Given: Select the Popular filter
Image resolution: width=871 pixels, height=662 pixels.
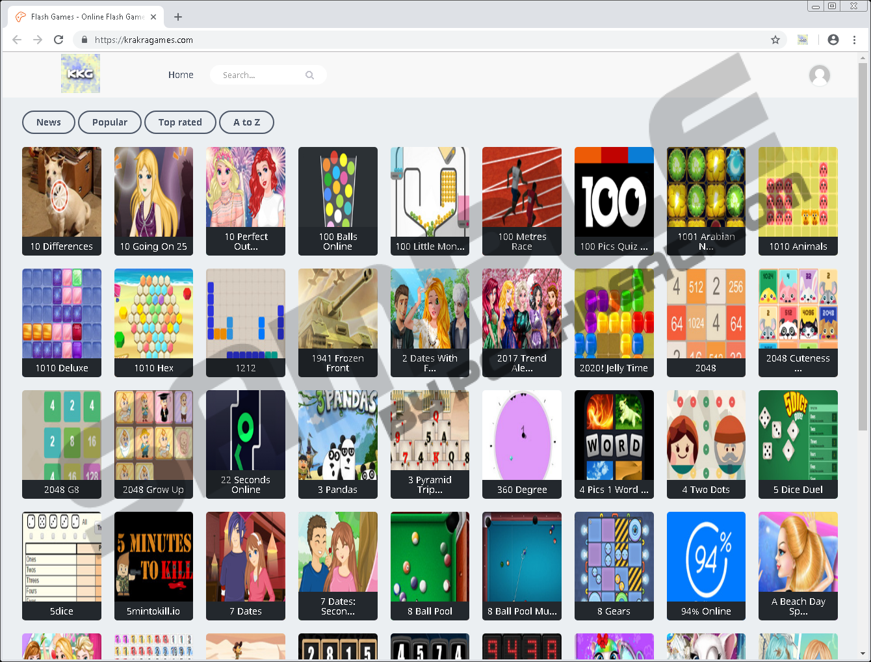Looking at the screenshot, I should click(x=109, y=122).
